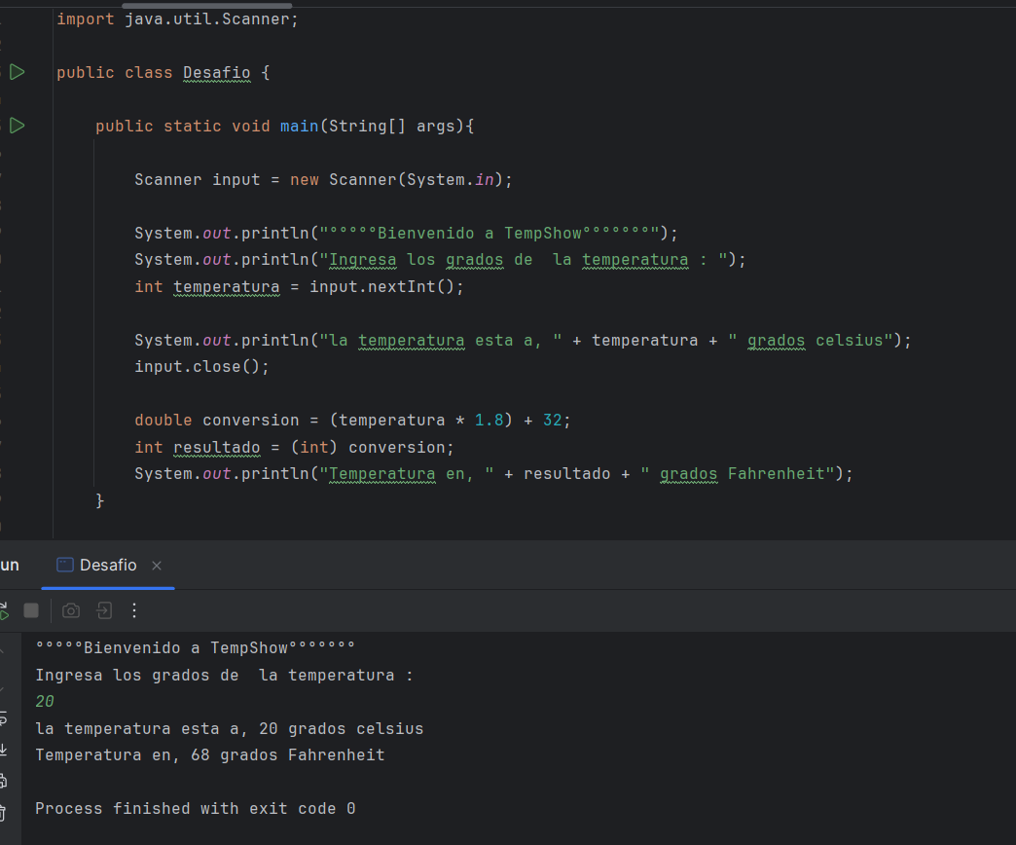
Task: Click the run gutter icon beside class Desafio
Action: pos(17,72)
